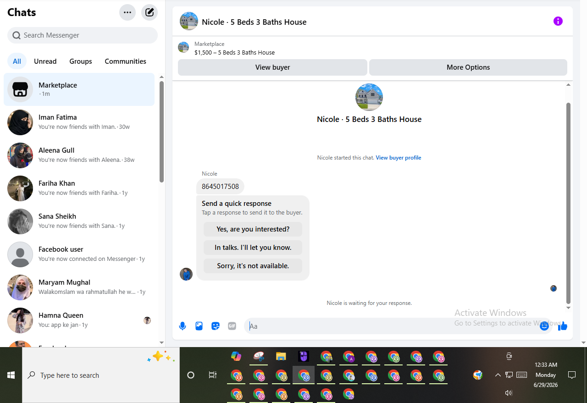Click the colorful paint icon in system tray

478,375
